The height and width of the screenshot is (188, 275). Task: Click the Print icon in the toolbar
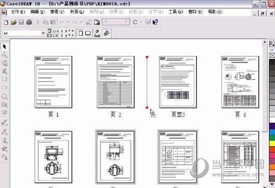click(29, 22)
